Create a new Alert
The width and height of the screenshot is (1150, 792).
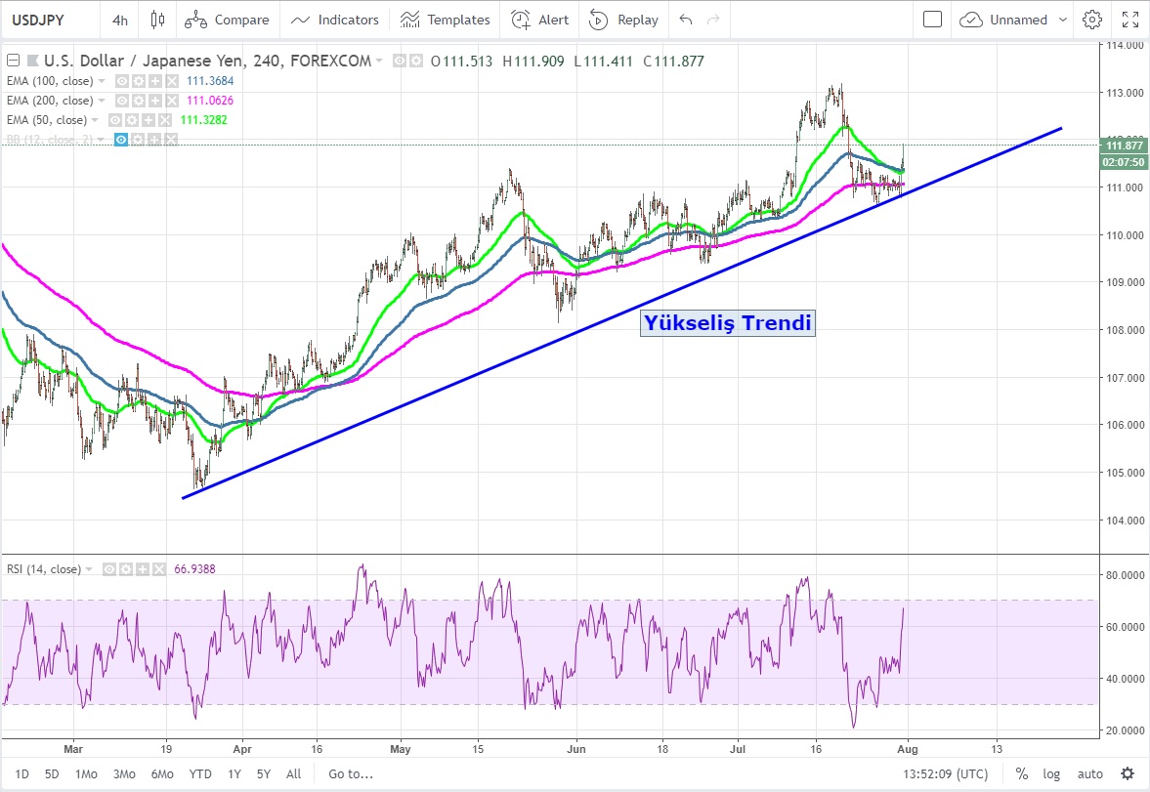[540, 20]
